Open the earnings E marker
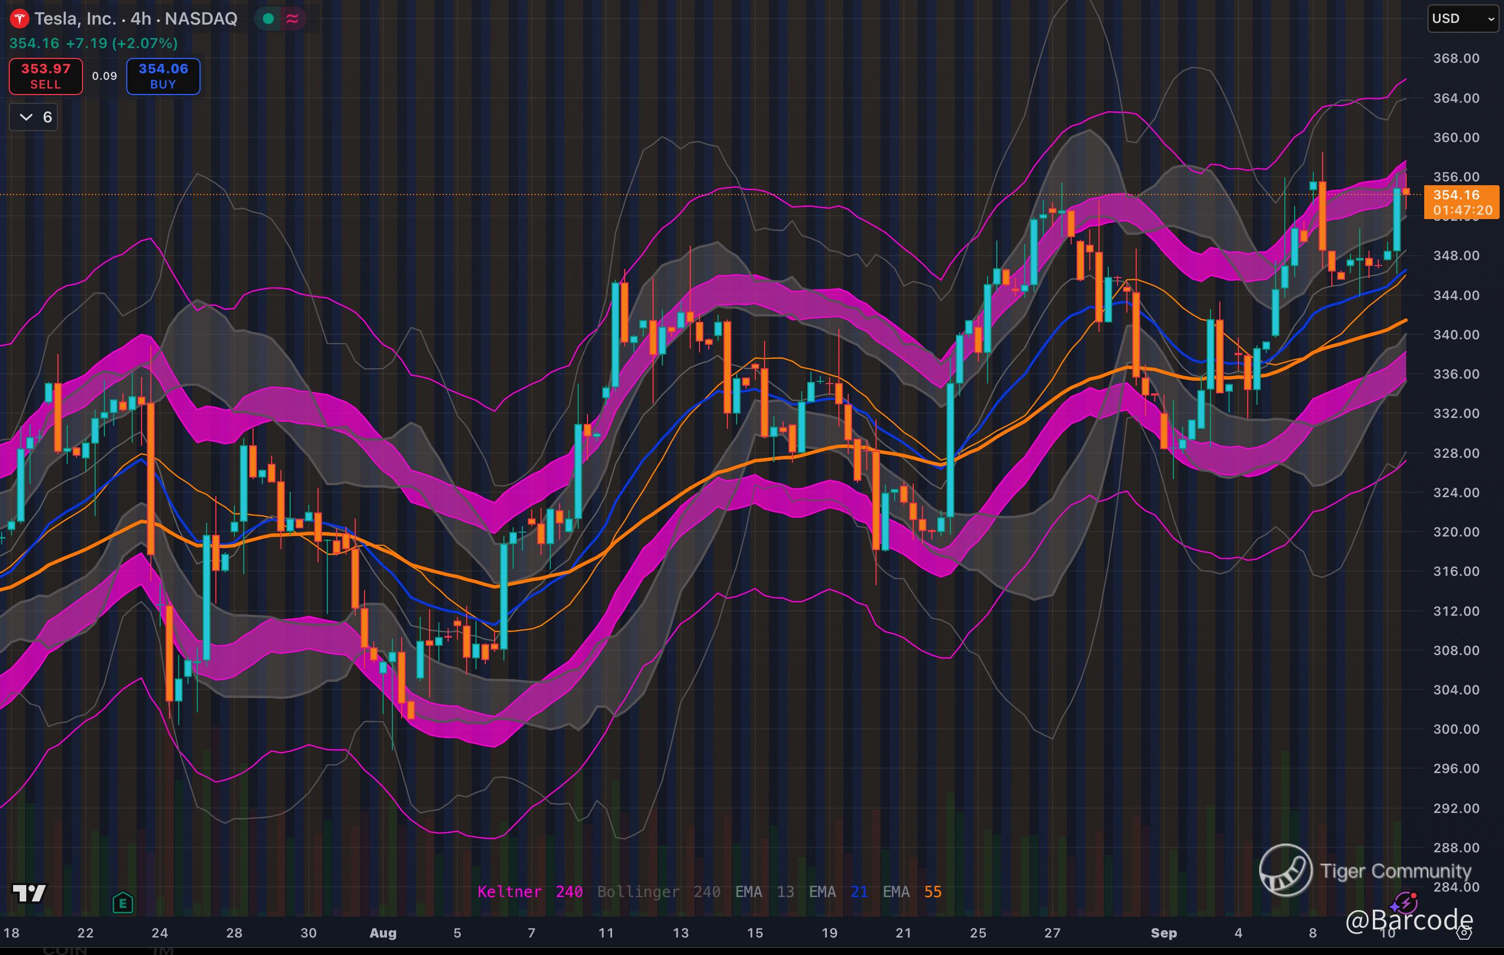 coord(123,903)
